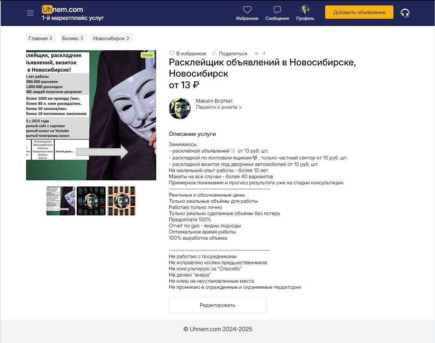
Task: Select the rightmost thumbnail image
Action: click(122, 201)
